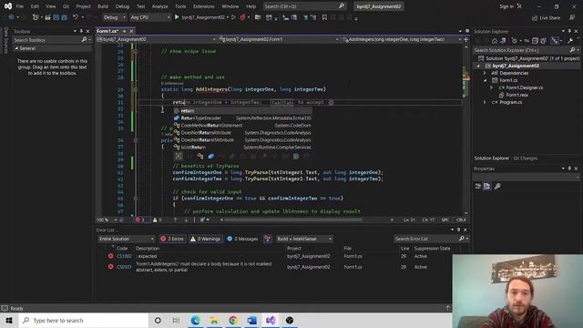Viewport: 583px width, 328px height.
Task: Click the Start Without Debugging outline arrow
Action: click(233, 17)
